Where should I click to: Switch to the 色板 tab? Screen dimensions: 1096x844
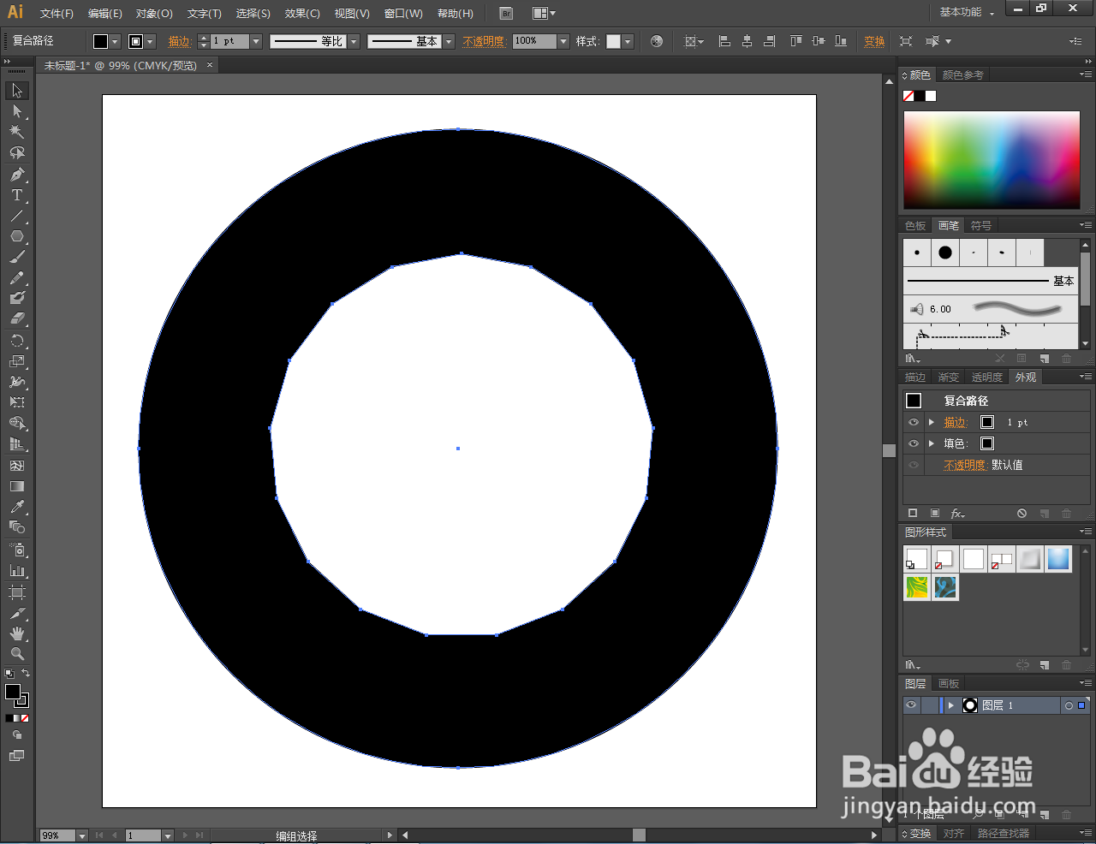(x=915, y=226)
